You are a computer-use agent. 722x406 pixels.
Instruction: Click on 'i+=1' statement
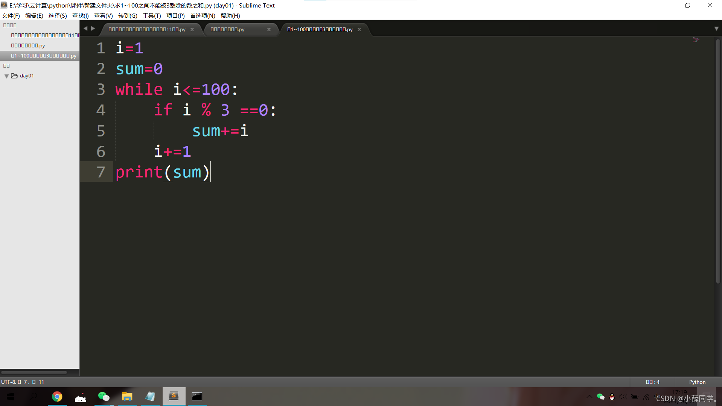click(172, 151)
